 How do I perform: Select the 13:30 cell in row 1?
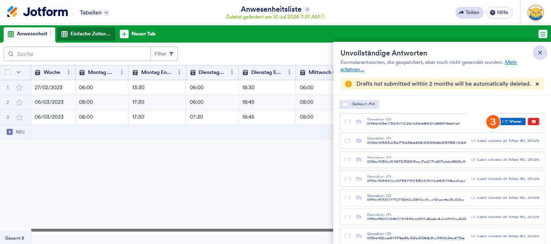pyautogui.click(x=157, y=87)
